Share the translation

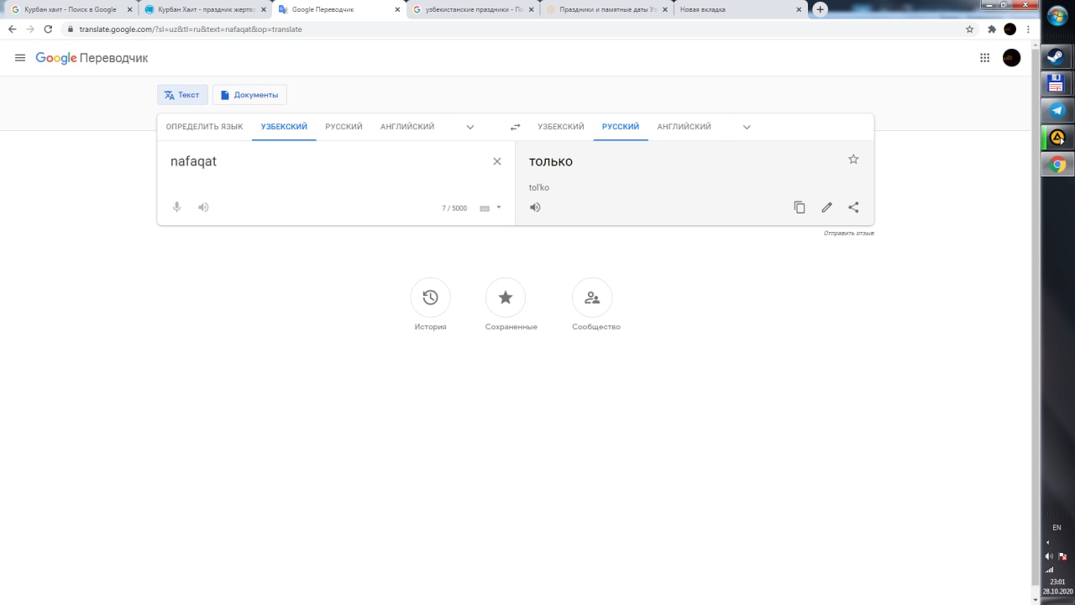(853, 207)
